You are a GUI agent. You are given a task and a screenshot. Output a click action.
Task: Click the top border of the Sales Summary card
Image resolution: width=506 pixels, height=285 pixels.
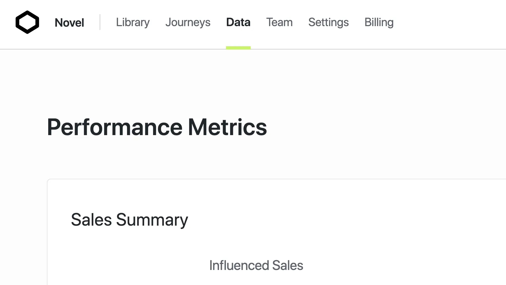point(264,179)
